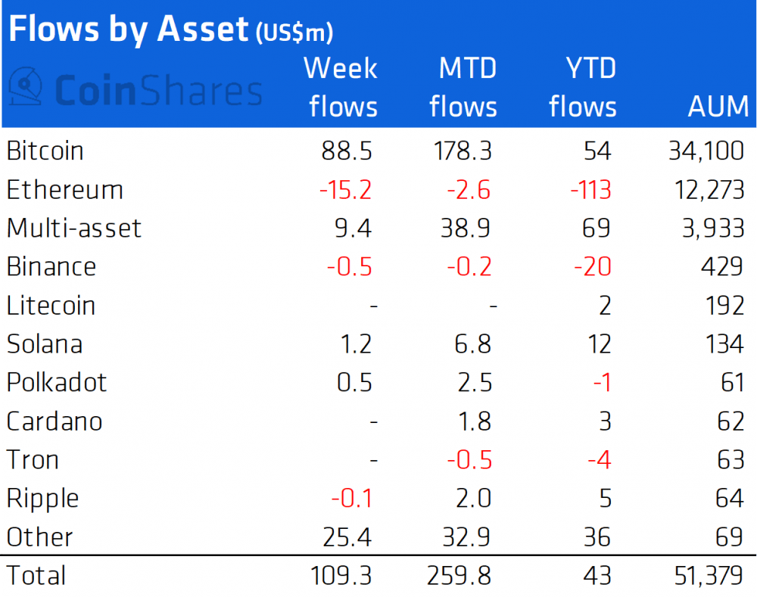Select the AUM column header
Viewport: 757px width, 597px height.
[x=718, y=107]
